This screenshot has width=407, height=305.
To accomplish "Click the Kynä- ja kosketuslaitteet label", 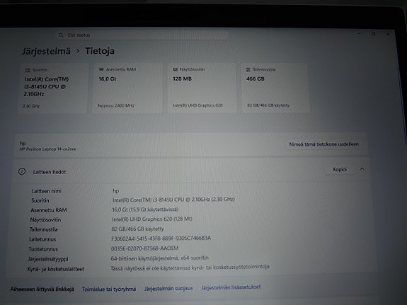I will 56,269.
